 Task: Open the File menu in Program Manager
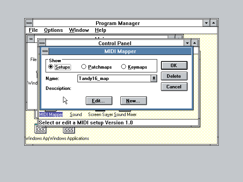point(33,30)
